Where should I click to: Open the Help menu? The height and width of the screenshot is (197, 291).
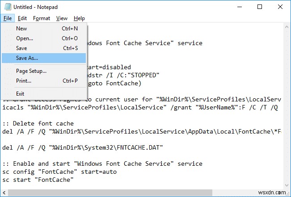pyautogui.click(x=79, y=18)
